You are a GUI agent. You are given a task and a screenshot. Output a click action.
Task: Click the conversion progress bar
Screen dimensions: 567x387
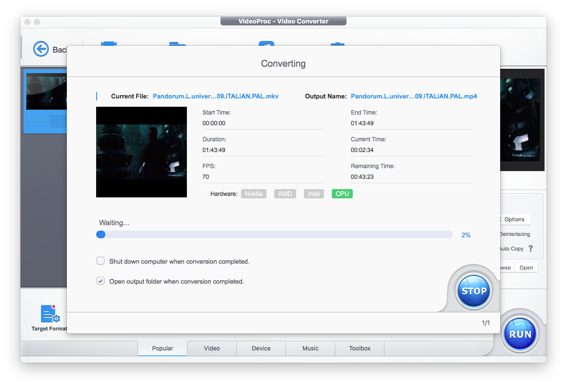click(274, 234)
